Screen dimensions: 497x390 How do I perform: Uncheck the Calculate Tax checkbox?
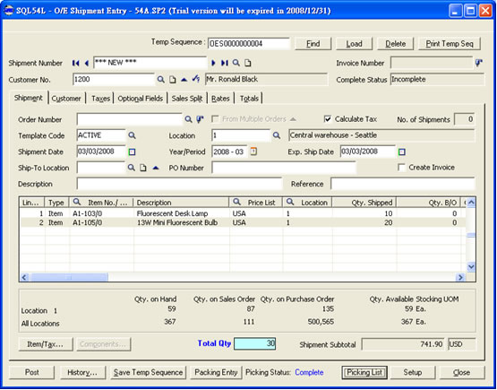(x=328, y=119)
